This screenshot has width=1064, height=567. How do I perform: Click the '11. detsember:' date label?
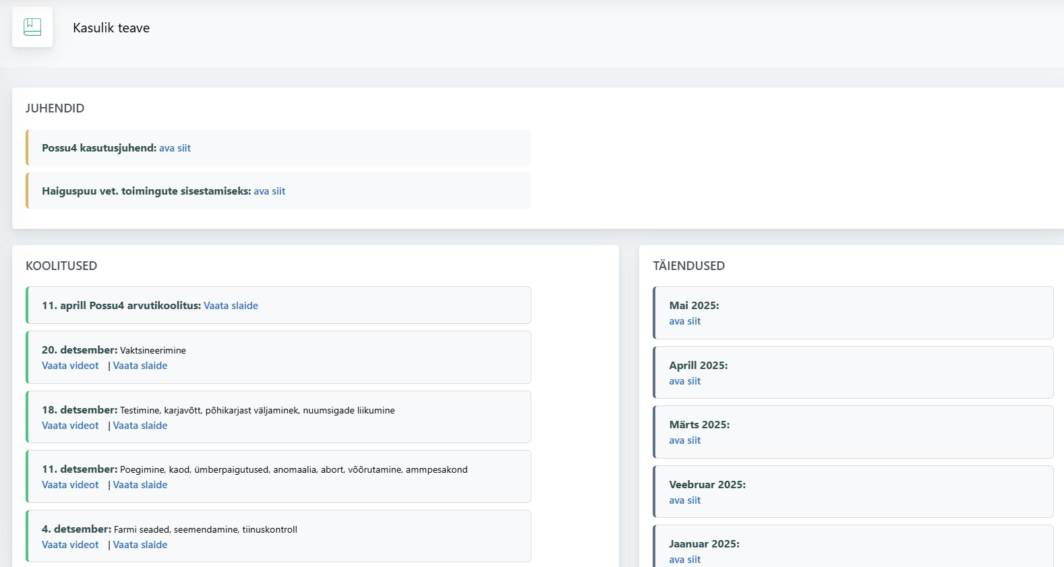80,469
